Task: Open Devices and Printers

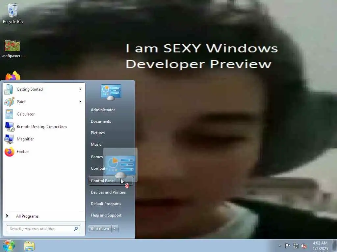Action: 108,192
